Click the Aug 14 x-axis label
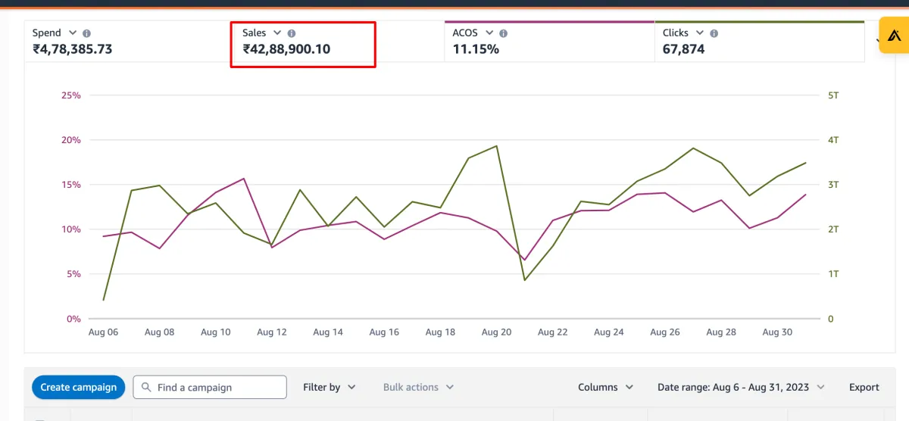The width and height of the screenshot is (909, 421). [x=328, y=332]
